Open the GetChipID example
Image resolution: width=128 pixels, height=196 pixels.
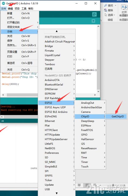(x=116, y=117)
